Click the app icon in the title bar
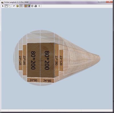 pos(2,2)
